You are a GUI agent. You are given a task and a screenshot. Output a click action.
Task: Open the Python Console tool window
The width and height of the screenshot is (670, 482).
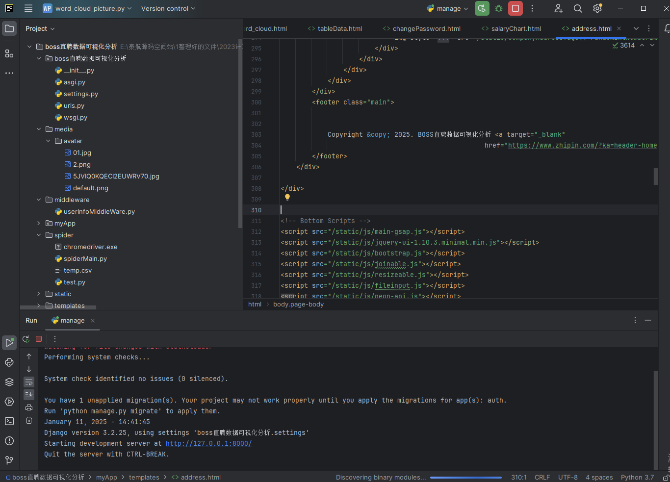pyautogui.click(x=9, y=362)
